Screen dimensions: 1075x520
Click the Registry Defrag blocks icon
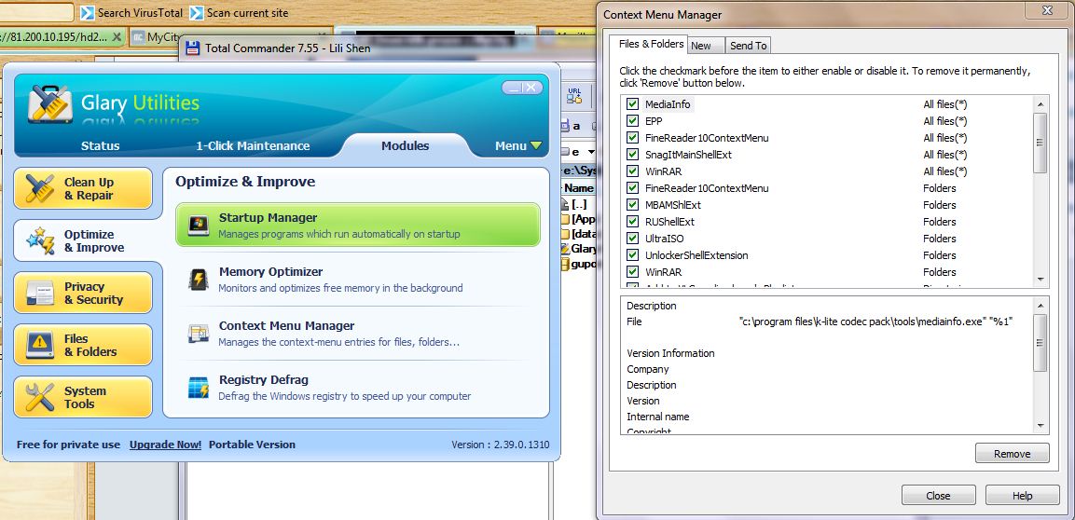199,387
